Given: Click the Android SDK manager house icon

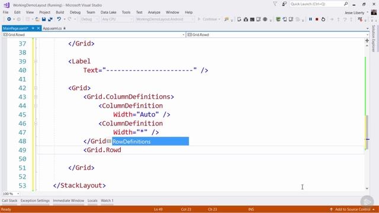Looking at the screenshot, I should click(x=246, y=19).
